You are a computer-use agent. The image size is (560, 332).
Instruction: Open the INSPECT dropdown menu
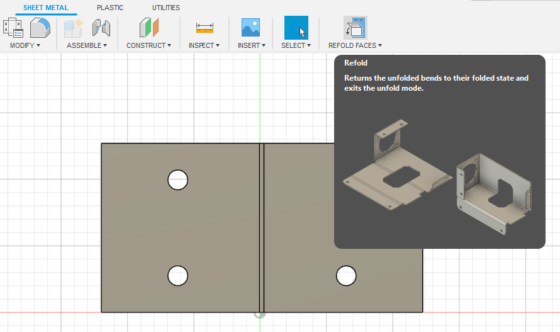[x=204, y=45]
